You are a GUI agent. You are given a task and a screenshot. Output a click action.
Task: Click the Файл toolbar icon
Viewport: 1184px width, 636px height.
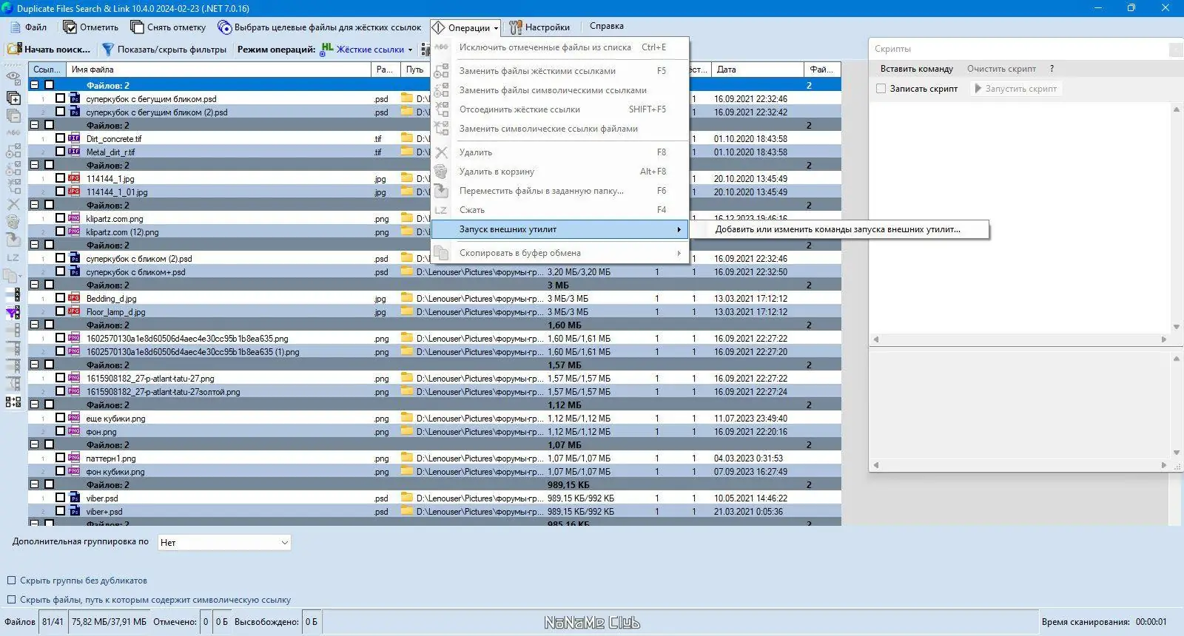click(15, 27)
